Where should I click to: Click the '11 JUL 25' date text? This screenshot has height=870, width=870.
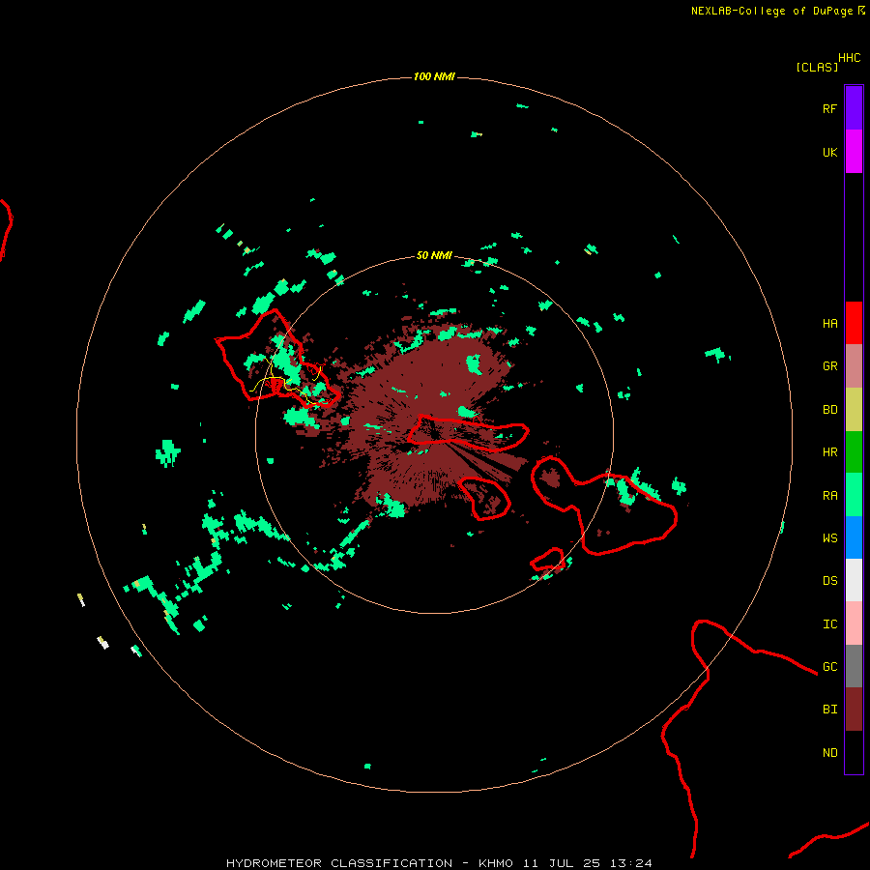pyautogui.click(x=562, y=863)
